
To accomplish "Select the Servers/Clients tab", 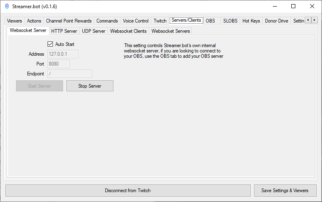I will pos(186,20).
